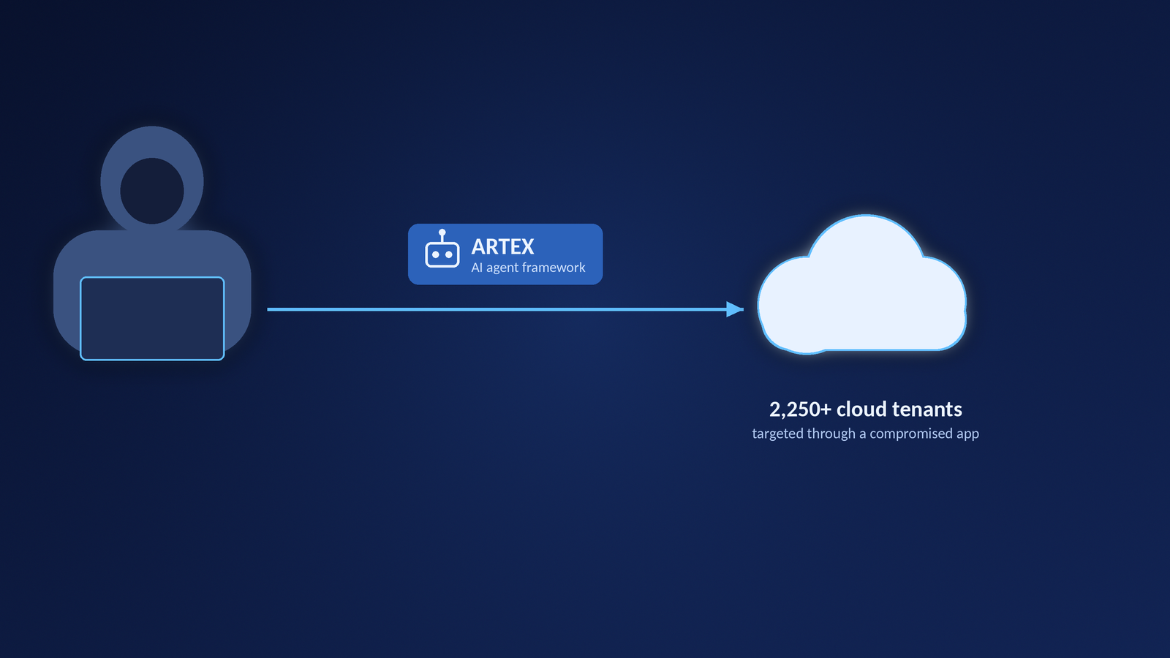Click the arrowhead pointing at the cloud
This screenshot has height=658, width=1170.
pyautogui.click(x=735, y=309)
